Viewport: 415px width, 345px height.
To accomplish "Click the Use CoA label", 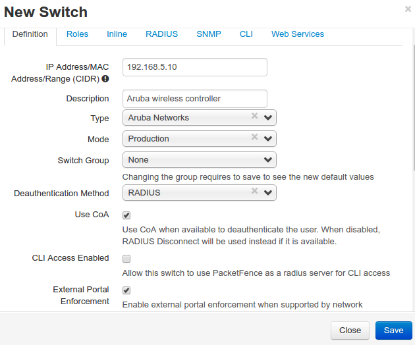I will click(92, 214).
